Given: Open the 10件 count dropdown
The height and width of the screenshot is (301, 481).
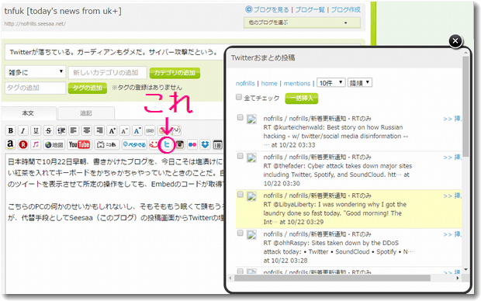Looking at the screenshot, I should point(331,83).
